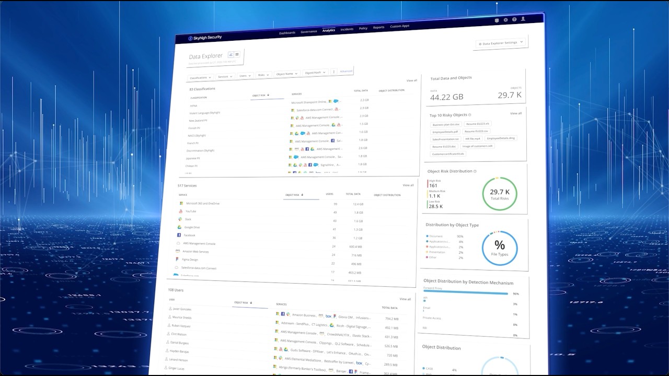
Task: Expand the Services filter dropdown
Action: (225, 76)
